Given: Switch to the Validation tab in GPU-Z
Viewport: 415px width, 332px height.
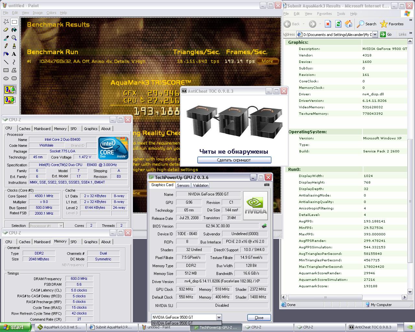Looking at the screenshot, I should (x=201, y=185).
